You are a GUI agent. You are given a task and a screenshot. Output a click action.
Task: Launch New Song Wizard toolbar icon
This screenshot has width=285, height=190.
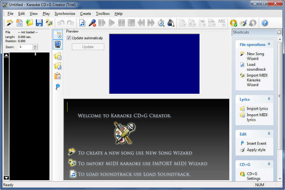(10, 23)
